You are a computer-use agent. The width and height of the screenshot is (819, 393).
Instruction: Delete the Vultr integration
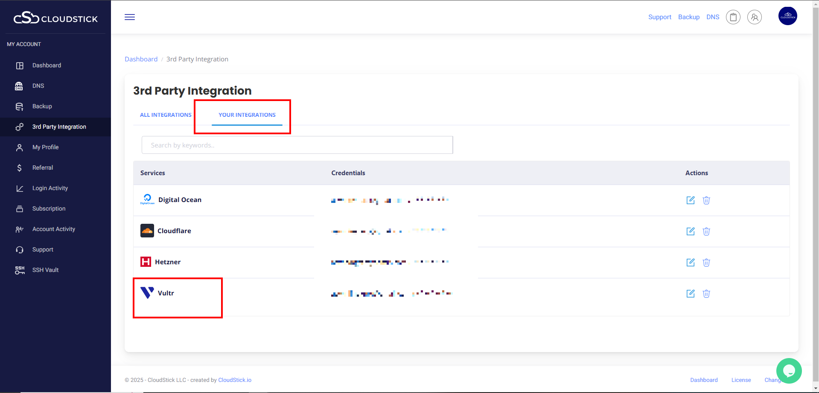(706, 294)
